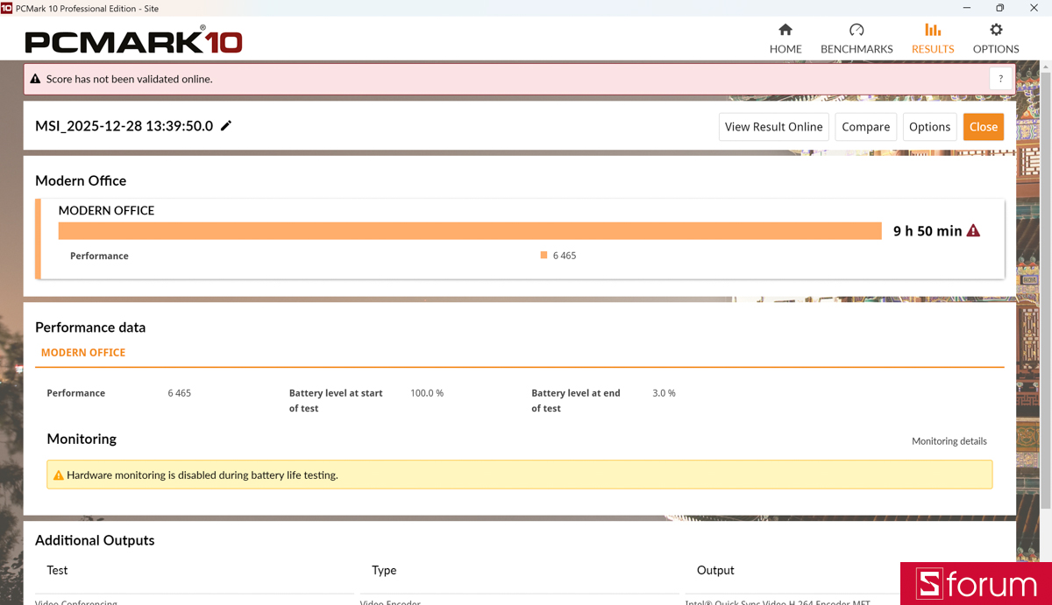Click the Type column header

[384, 570]
